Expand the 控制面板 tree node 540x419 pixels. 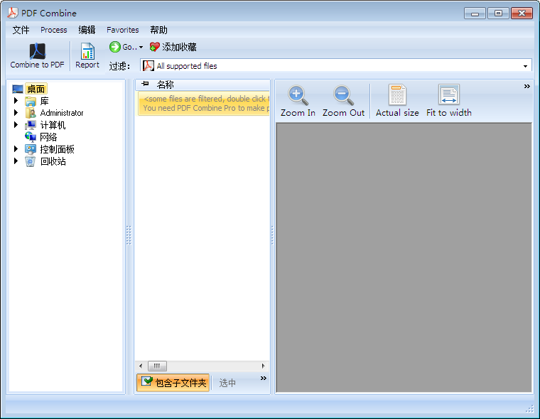click(16, 148)
